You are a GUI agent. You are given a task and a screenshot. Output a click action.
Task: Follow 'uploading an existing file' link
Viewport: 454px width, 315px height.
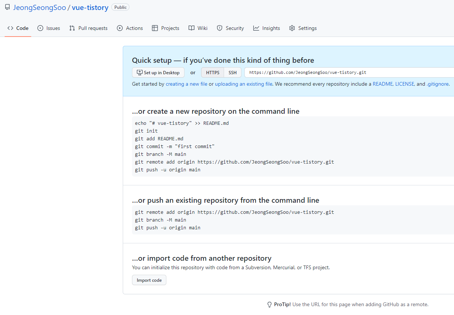[x=244, y=84]
